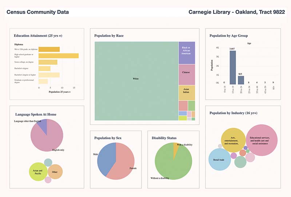Select the 20 to 24 age bar
Screen dimensions: 291x197
click(241, 80)
